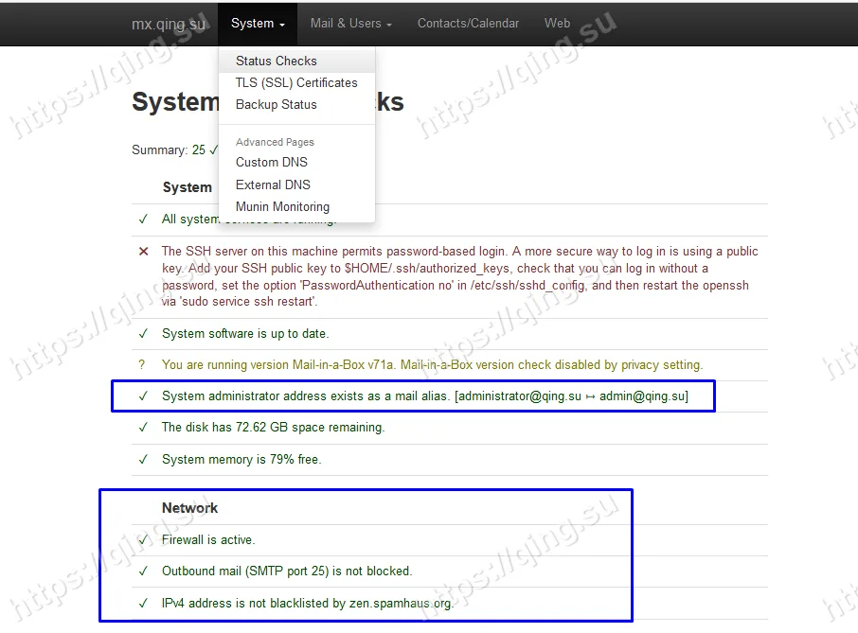Open the Mail & Users dropdown

tap(350, 24)
